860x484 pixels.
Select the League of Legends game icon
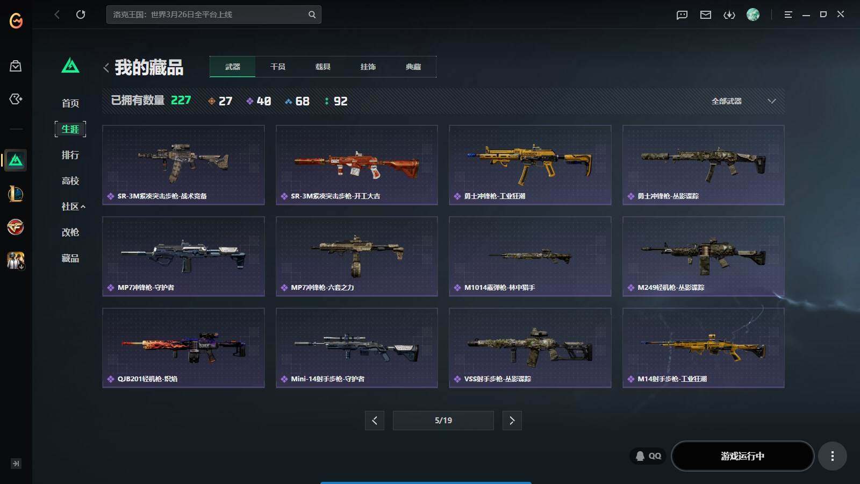[x=16, y=194]
